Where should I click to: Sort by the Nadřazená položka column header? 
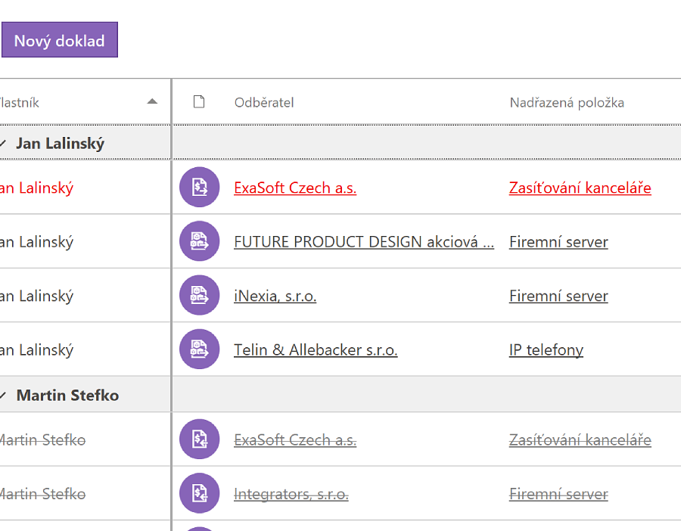coord(567,102)
